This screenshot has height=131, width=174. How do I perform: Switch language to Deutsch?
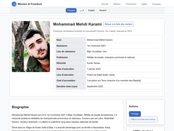103,10
